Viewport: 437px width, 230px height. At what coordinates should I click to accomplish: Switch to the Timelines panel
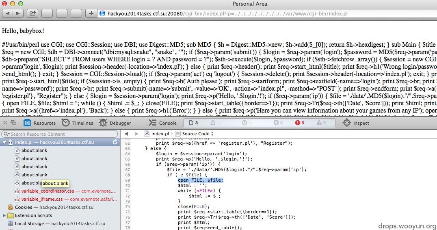(78, 123)
